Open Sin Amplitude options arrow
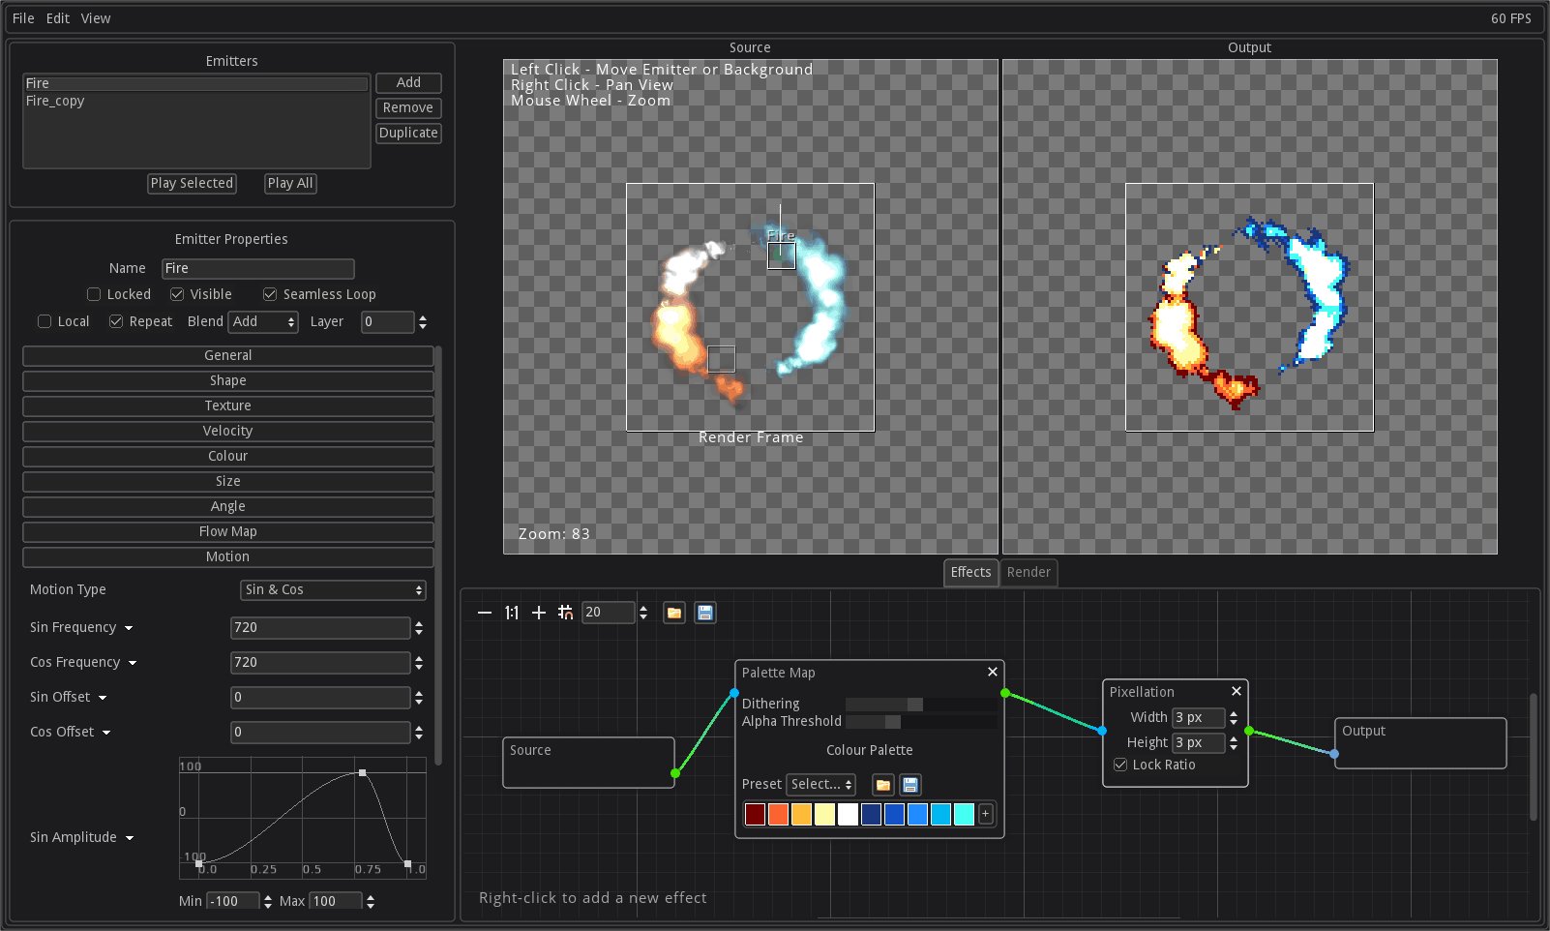 [x=130, y=838]
